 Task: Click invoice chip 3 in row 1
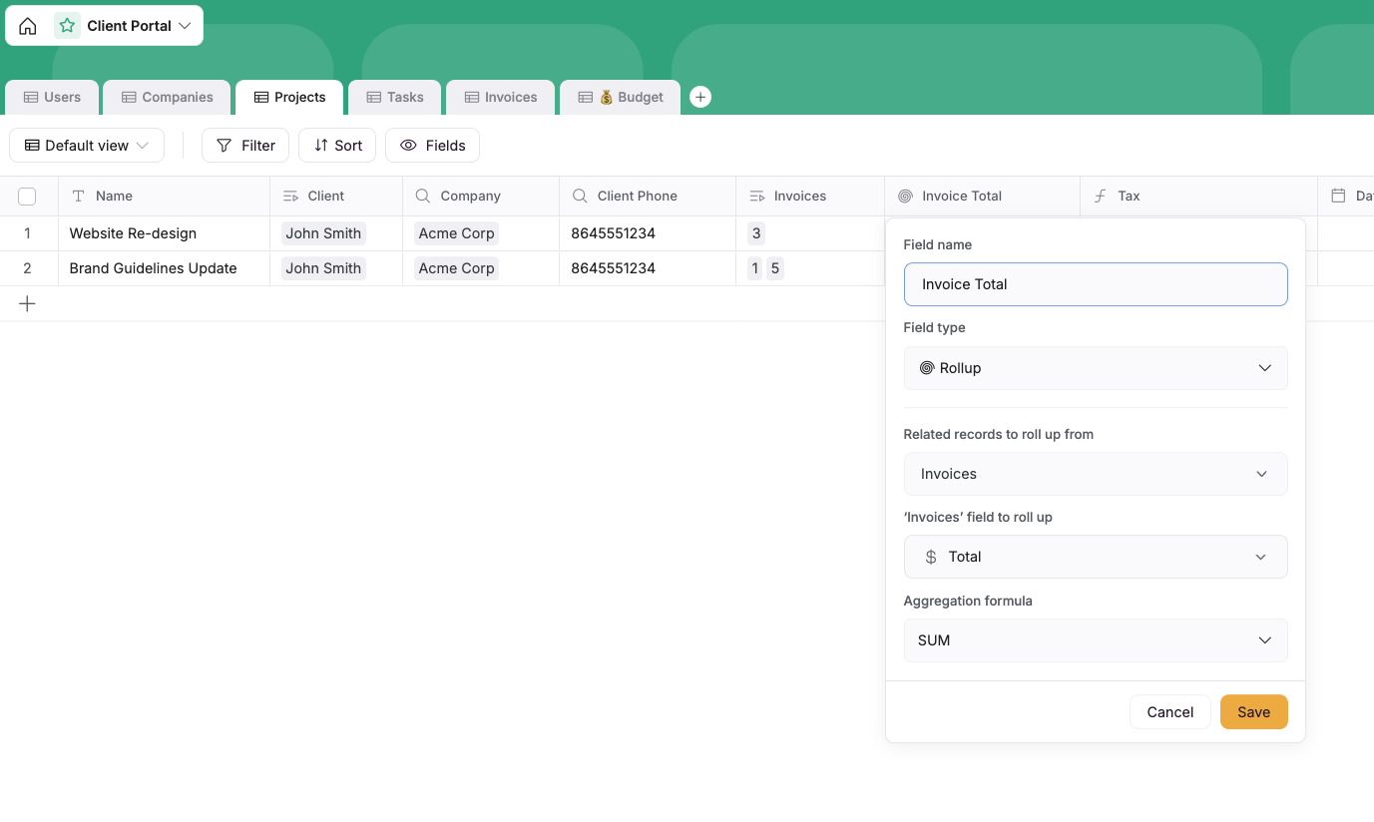tap(756, 233)
